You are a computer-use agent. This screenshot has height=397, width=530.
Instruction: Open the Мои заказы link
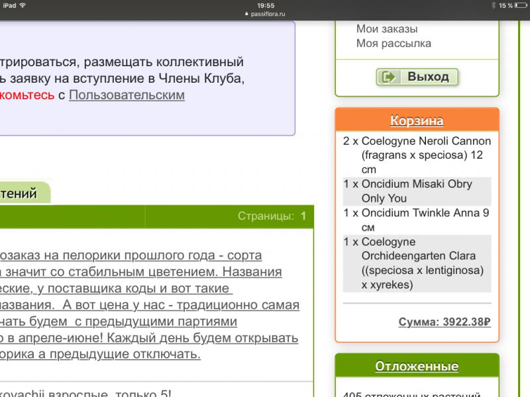387,28
